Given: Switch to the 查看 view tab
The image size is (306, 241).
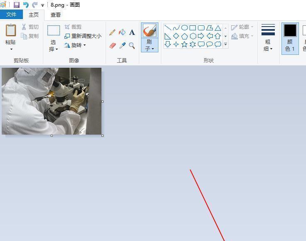Looking at the screenshot, I should tap(56, 15).
